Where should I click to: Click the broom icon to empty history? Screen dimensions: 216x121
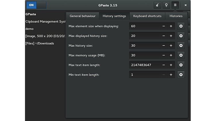pyautogui.click(x=157, y=5)
